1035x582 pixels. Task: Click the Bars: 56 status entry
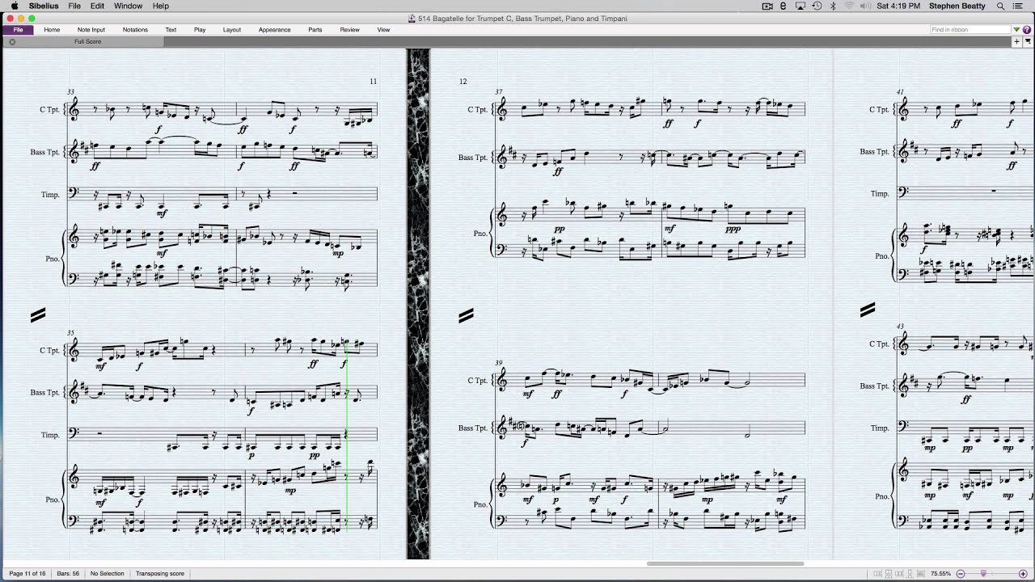[x=68, y=573]
